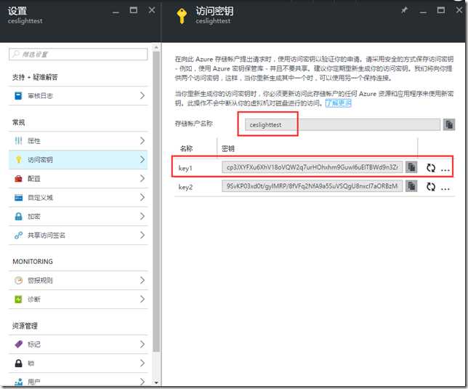
Task: Regenerate key2
Action: [x=431, y=187]
